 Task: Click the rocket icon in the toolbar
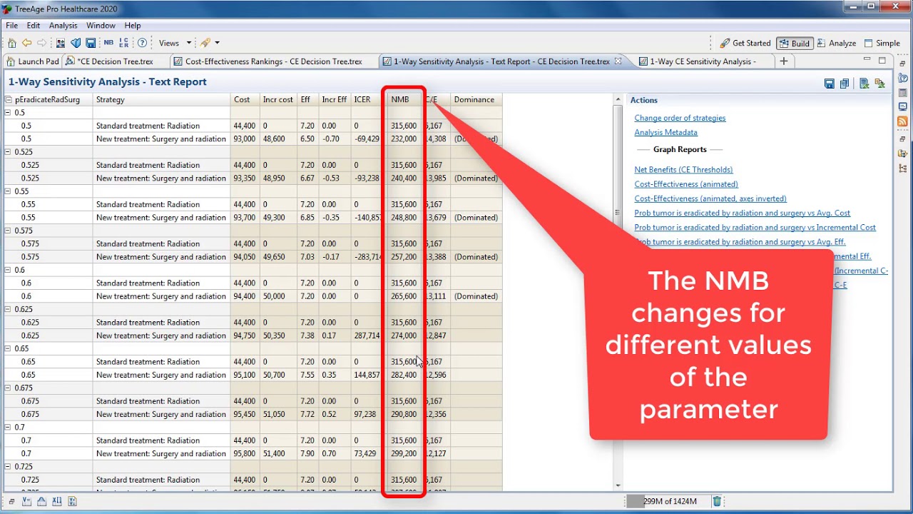(205, 43)
